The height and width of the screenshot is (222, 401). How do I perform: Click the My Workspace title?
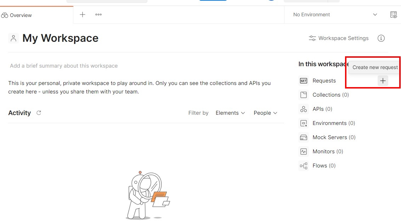[x=60, y=38]
